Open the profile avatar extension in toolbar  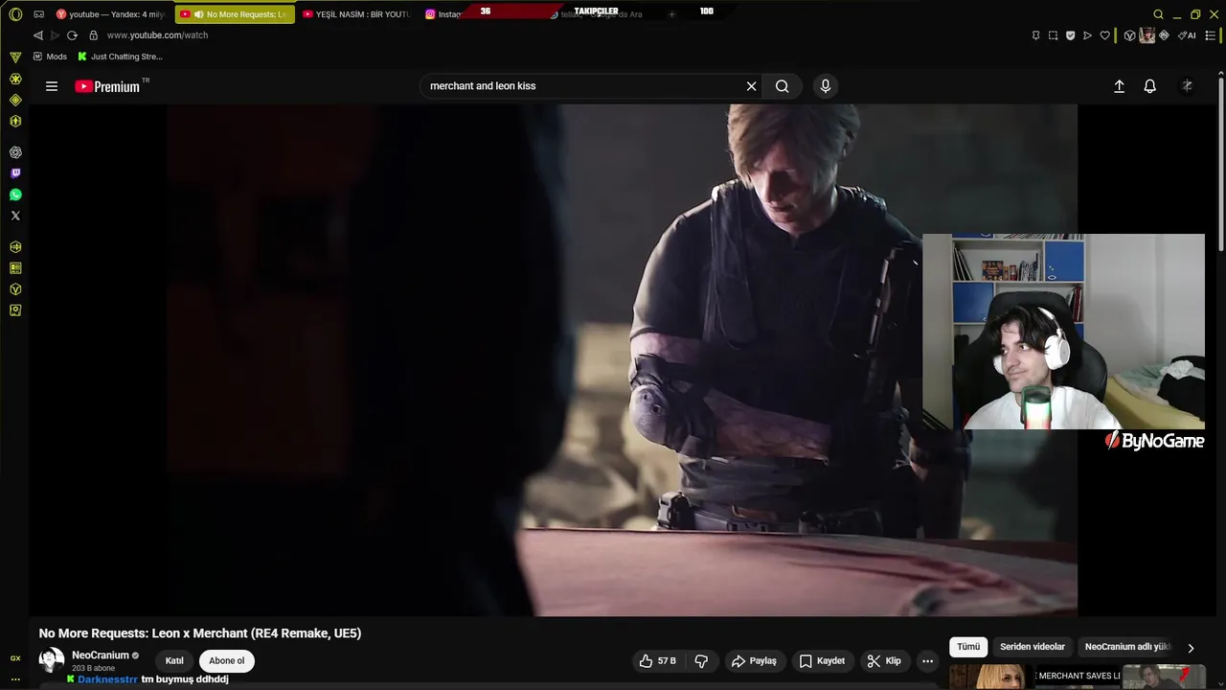coord(1147,35)
